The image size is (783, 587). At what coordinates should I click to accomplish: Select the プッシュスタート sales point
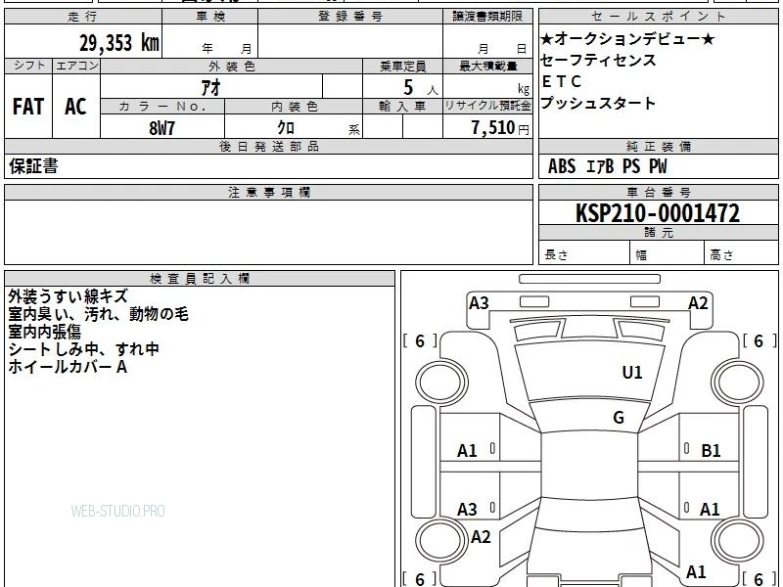coord(598,103)
